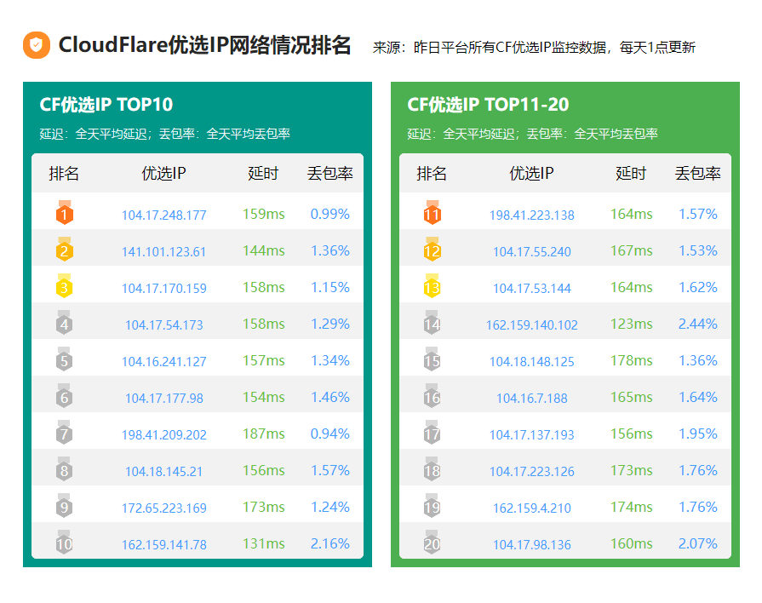Viewport: 762px width, 603px height.
Task: Click the rank 7 gray medal badge
Action: point(65,434)
